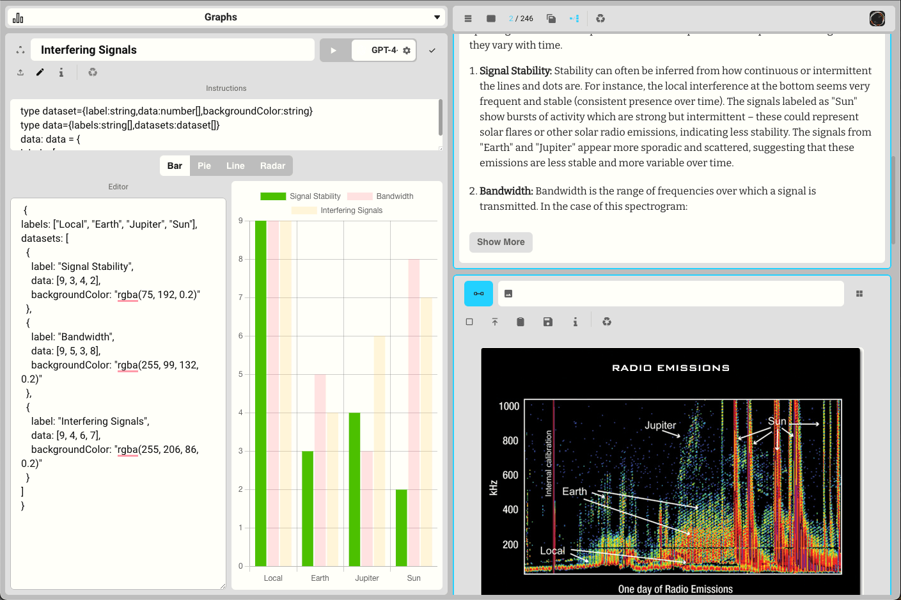Select the Bar chart tab
The height and width of the screenshot is (600, 901).
pos(175,166)
